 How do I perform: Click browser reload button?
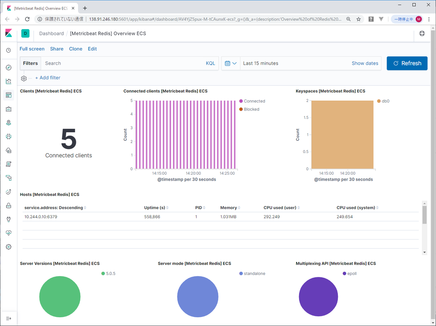[28, 19]
